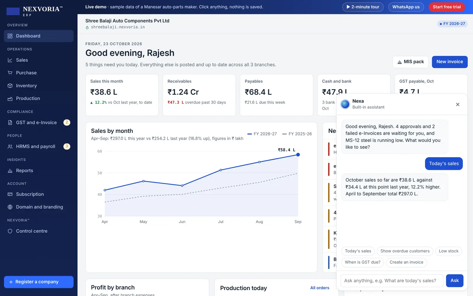Open GST and e-Invoice document icon
The width and height of the screenshot is (473, 296).
point(10,123)
